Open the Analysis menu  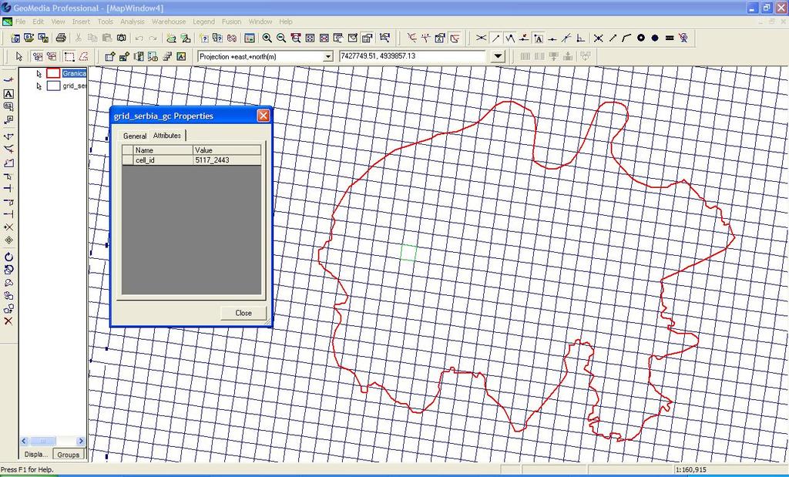click(133, 22)
